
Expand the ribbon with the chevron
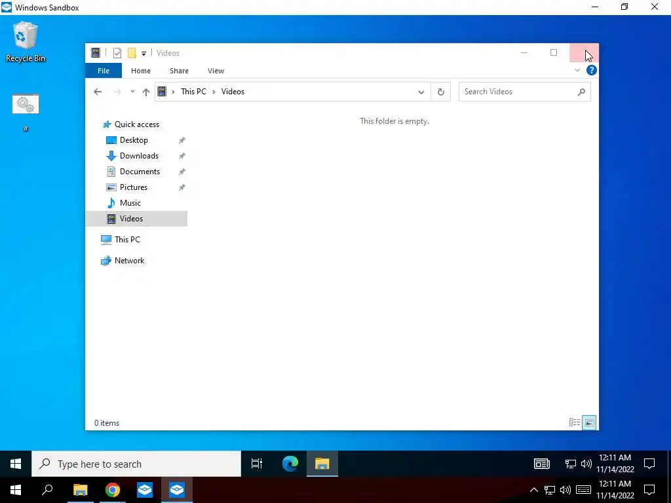(577, 70)
